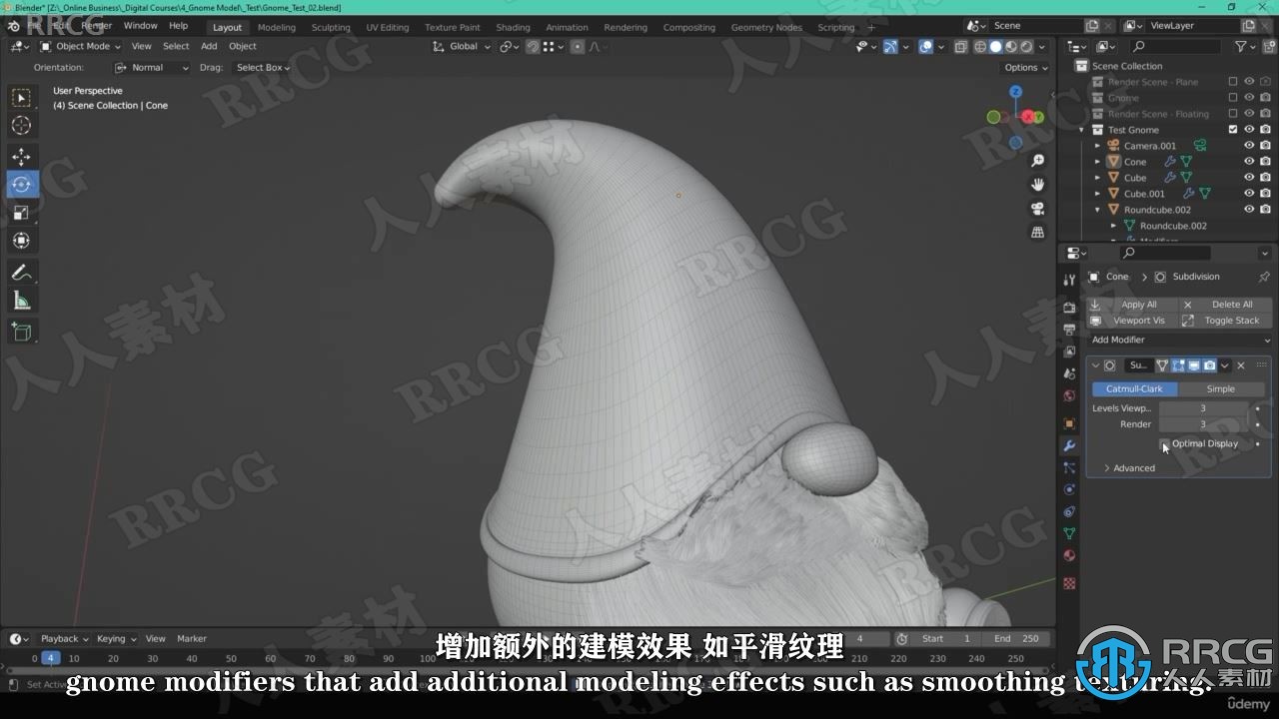Open the Playback dropdown in timeline
The height and width of the screenshot is (719, 1279).
tap(64, 639)
